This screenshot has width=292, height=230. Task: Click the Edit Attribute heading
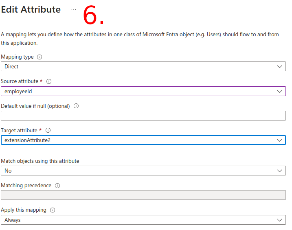[x=31, y=10]
